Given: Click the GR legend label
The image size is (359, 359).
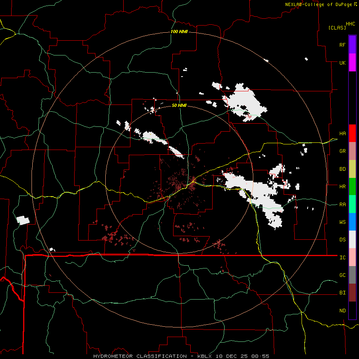Looking at the screenshot, I should pos(342,151).
